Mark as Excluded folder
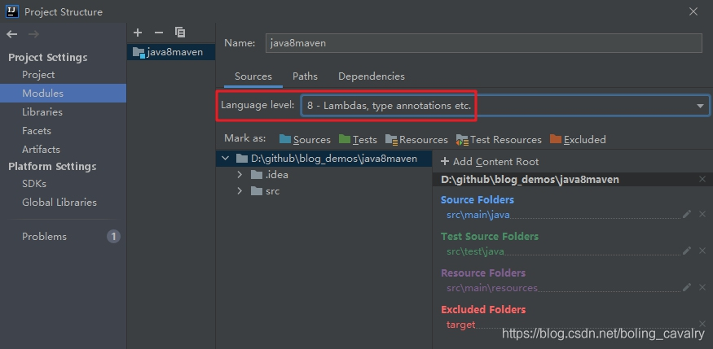Image resolution: width=713 pixels, height=349 pixels. point(578,139)
